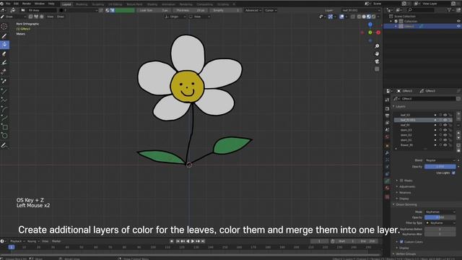Click the layer Opacity slider
The image size is (462, 260).
440,167
